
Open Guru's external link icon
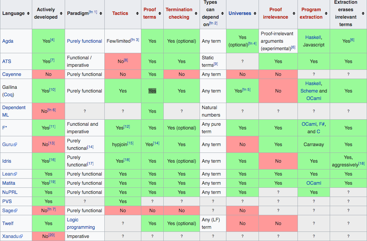coord(15,144)
